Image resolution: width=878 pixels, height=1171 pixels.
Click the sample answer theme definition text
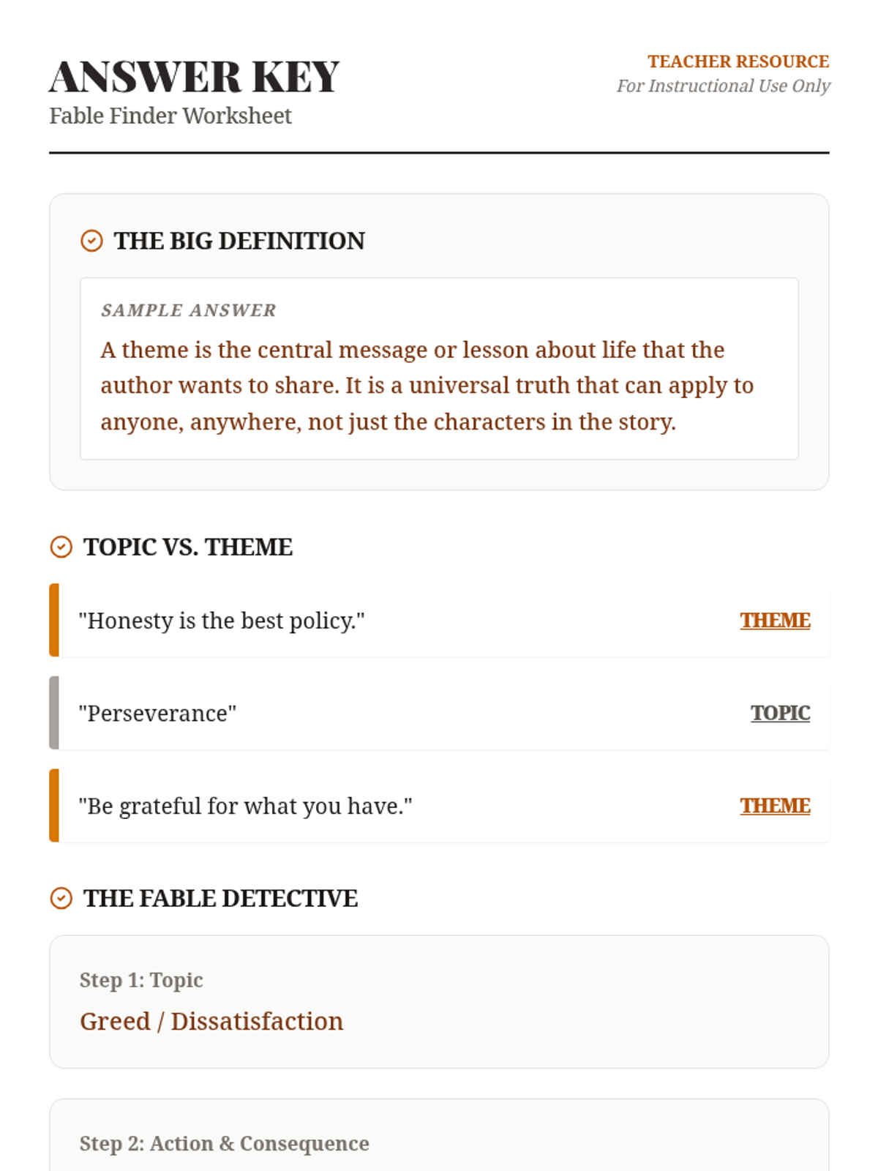427,386
